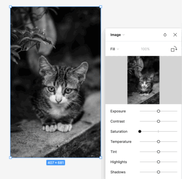Click the Tint label
Viewport: 182px width, 179px height.
[114, 152]
